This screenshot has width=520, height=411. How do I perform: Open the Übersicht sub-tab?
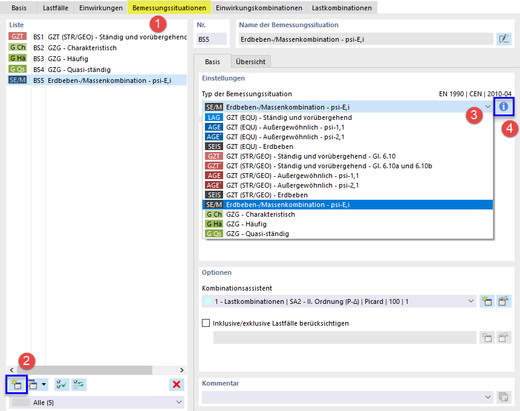click(251, 62)
